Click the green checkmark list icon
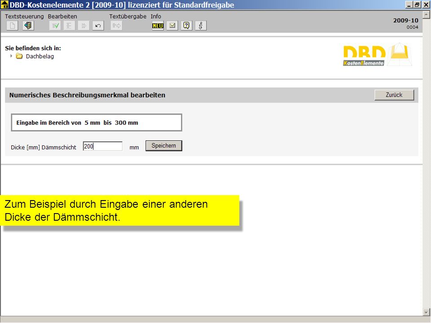Screen dimensions: 431x323 [55, 26]
